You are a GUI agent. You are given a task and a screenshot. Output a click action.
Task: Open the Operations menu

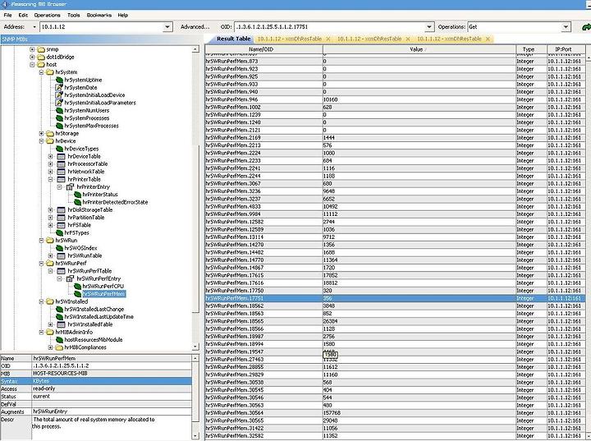(47, 15)
